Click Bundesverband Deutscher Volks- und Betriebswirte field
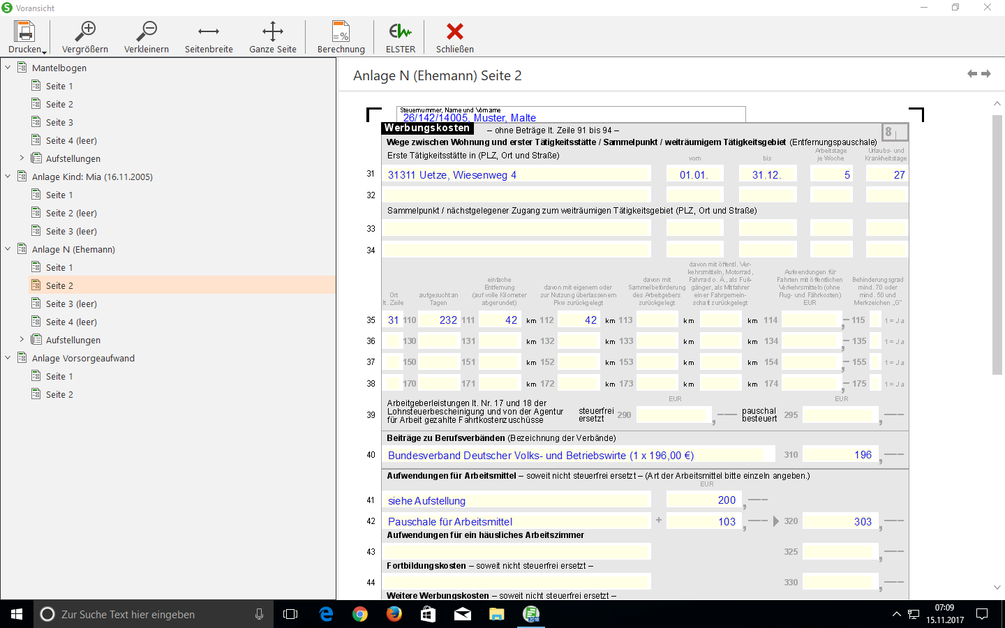The height and width of the screenshot is (628, 1005). (x=578, y=455)
